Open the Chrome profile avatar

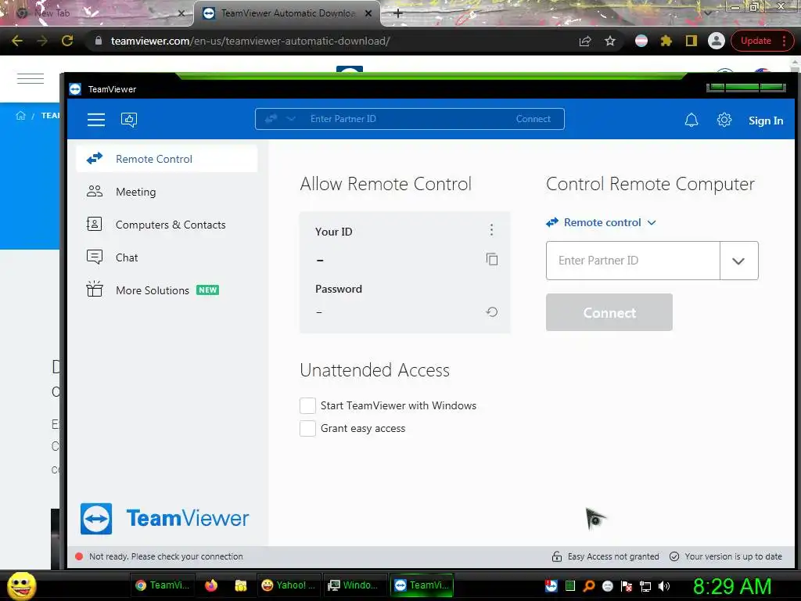tap(717, 41)
